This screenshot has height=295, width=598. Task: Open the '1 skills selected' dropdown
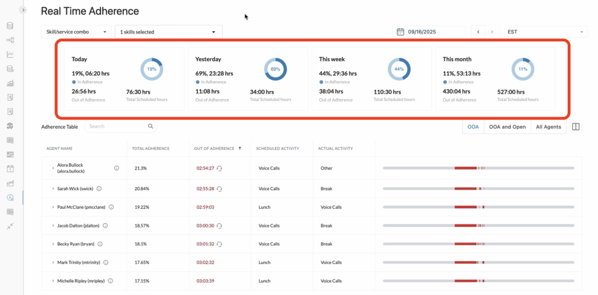[168, 31]
